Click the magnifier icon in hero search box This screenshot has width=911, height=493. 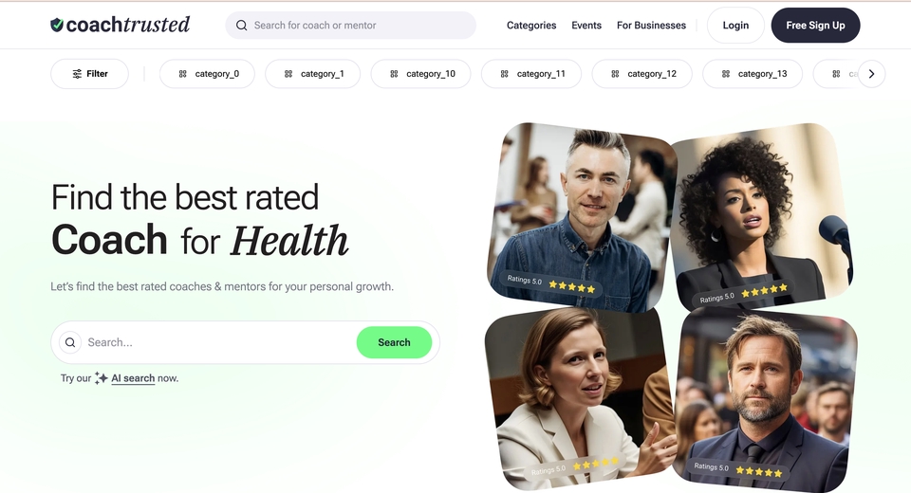click(x=70, y=342)
